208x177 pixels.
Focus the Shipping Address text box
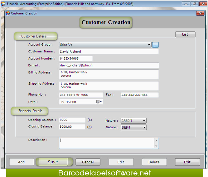(109, 86)
